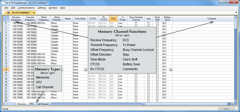Click Battery Save On1 in channel 8
The height and width of the screenshot is (112, 240).
167,48
